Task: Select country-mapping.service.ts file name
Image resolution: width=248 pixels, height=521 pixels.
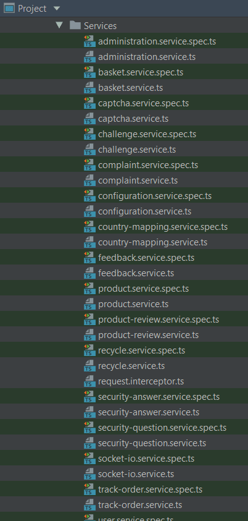Action: 152,242
